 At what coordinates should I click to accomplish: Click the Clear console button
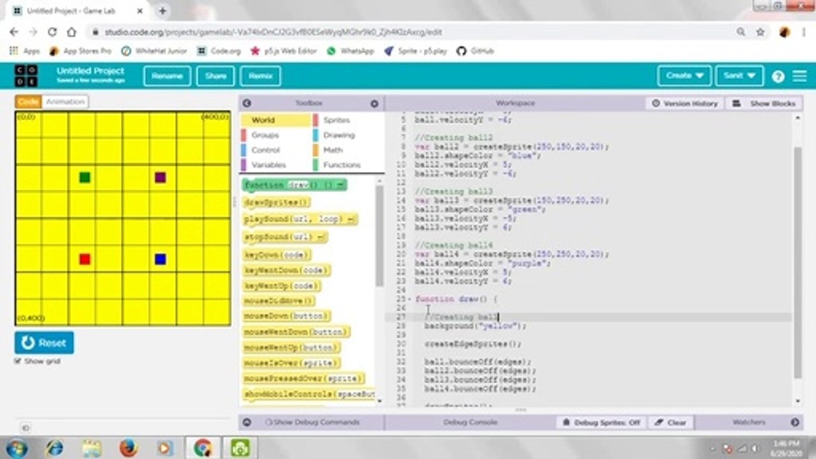(671, 423)
